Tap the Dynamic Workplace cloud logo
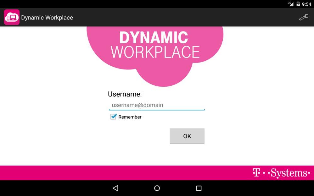 click(155, 57)
